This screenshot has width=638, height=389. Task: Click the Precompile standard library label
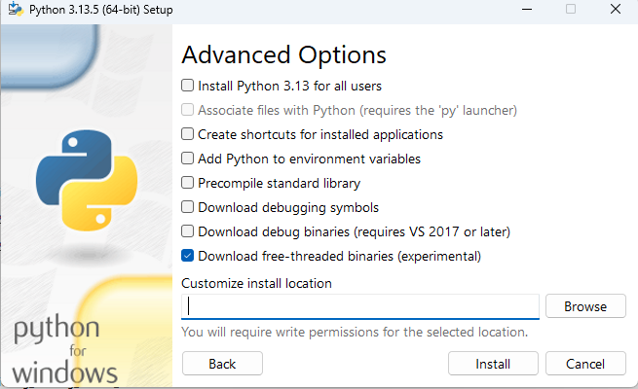pyautogui.click(x=279, y=183)
